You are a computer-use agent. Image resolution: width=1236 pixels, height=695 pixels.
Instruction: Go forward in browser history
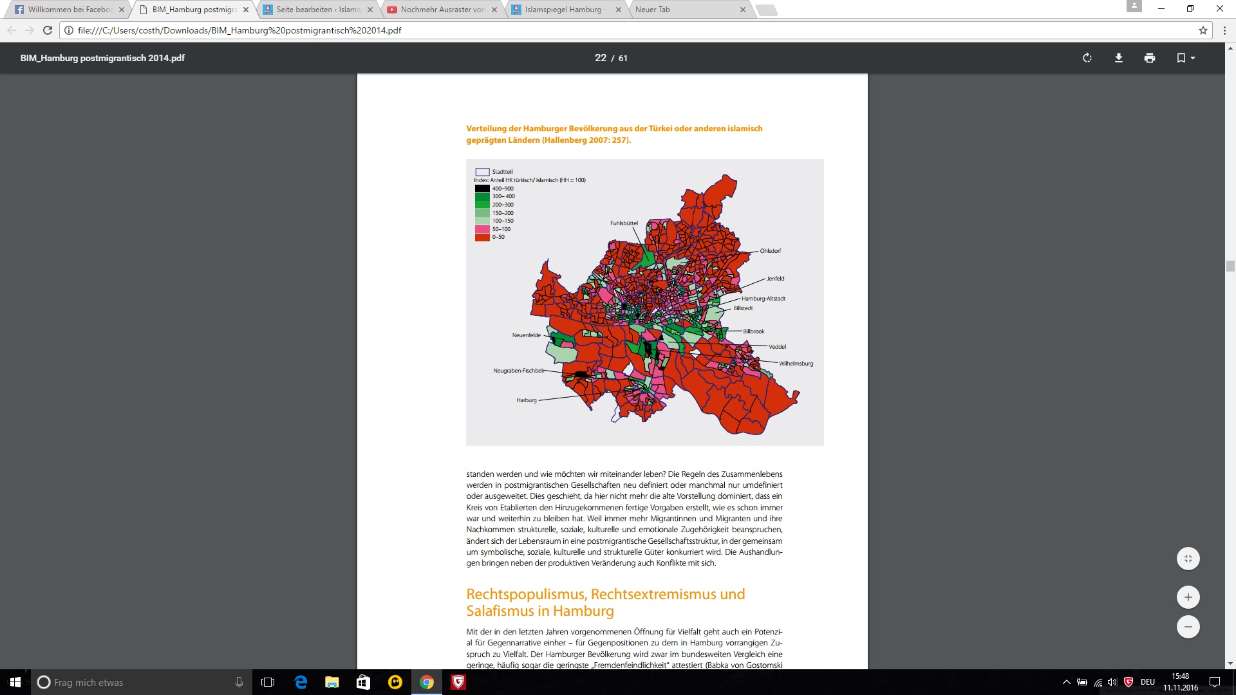[x=30, y=30]
